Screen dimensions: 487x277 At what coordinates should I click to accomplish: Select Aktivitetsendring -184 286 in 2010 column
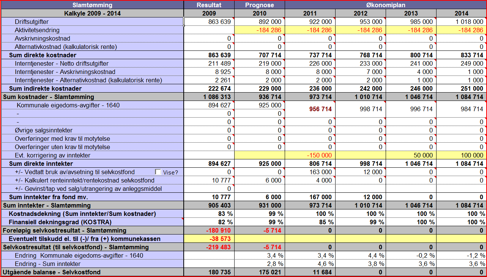(260, 30)
